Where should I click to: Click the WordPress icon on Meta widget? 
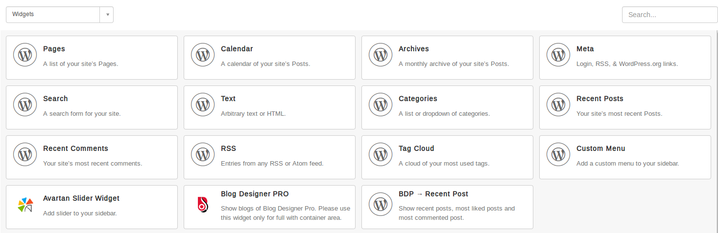(x=558, y=55)
